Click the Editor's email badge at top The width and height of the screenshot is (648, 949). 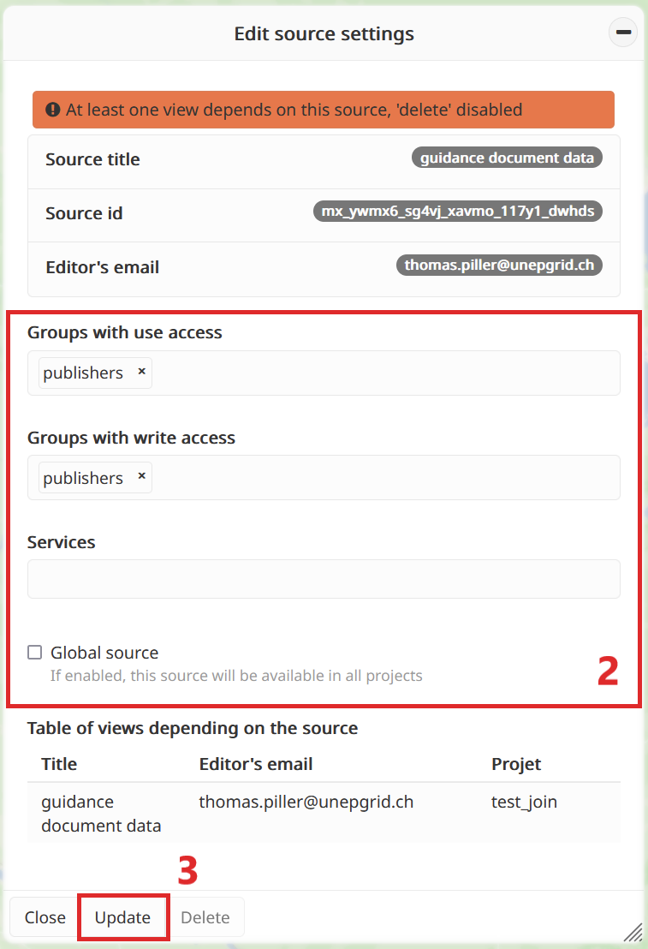click(499, 265)
